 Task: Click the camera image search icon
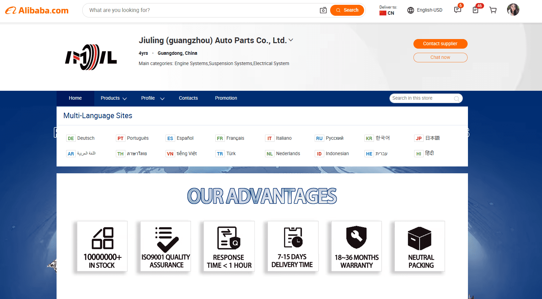(x=323, y=10)
